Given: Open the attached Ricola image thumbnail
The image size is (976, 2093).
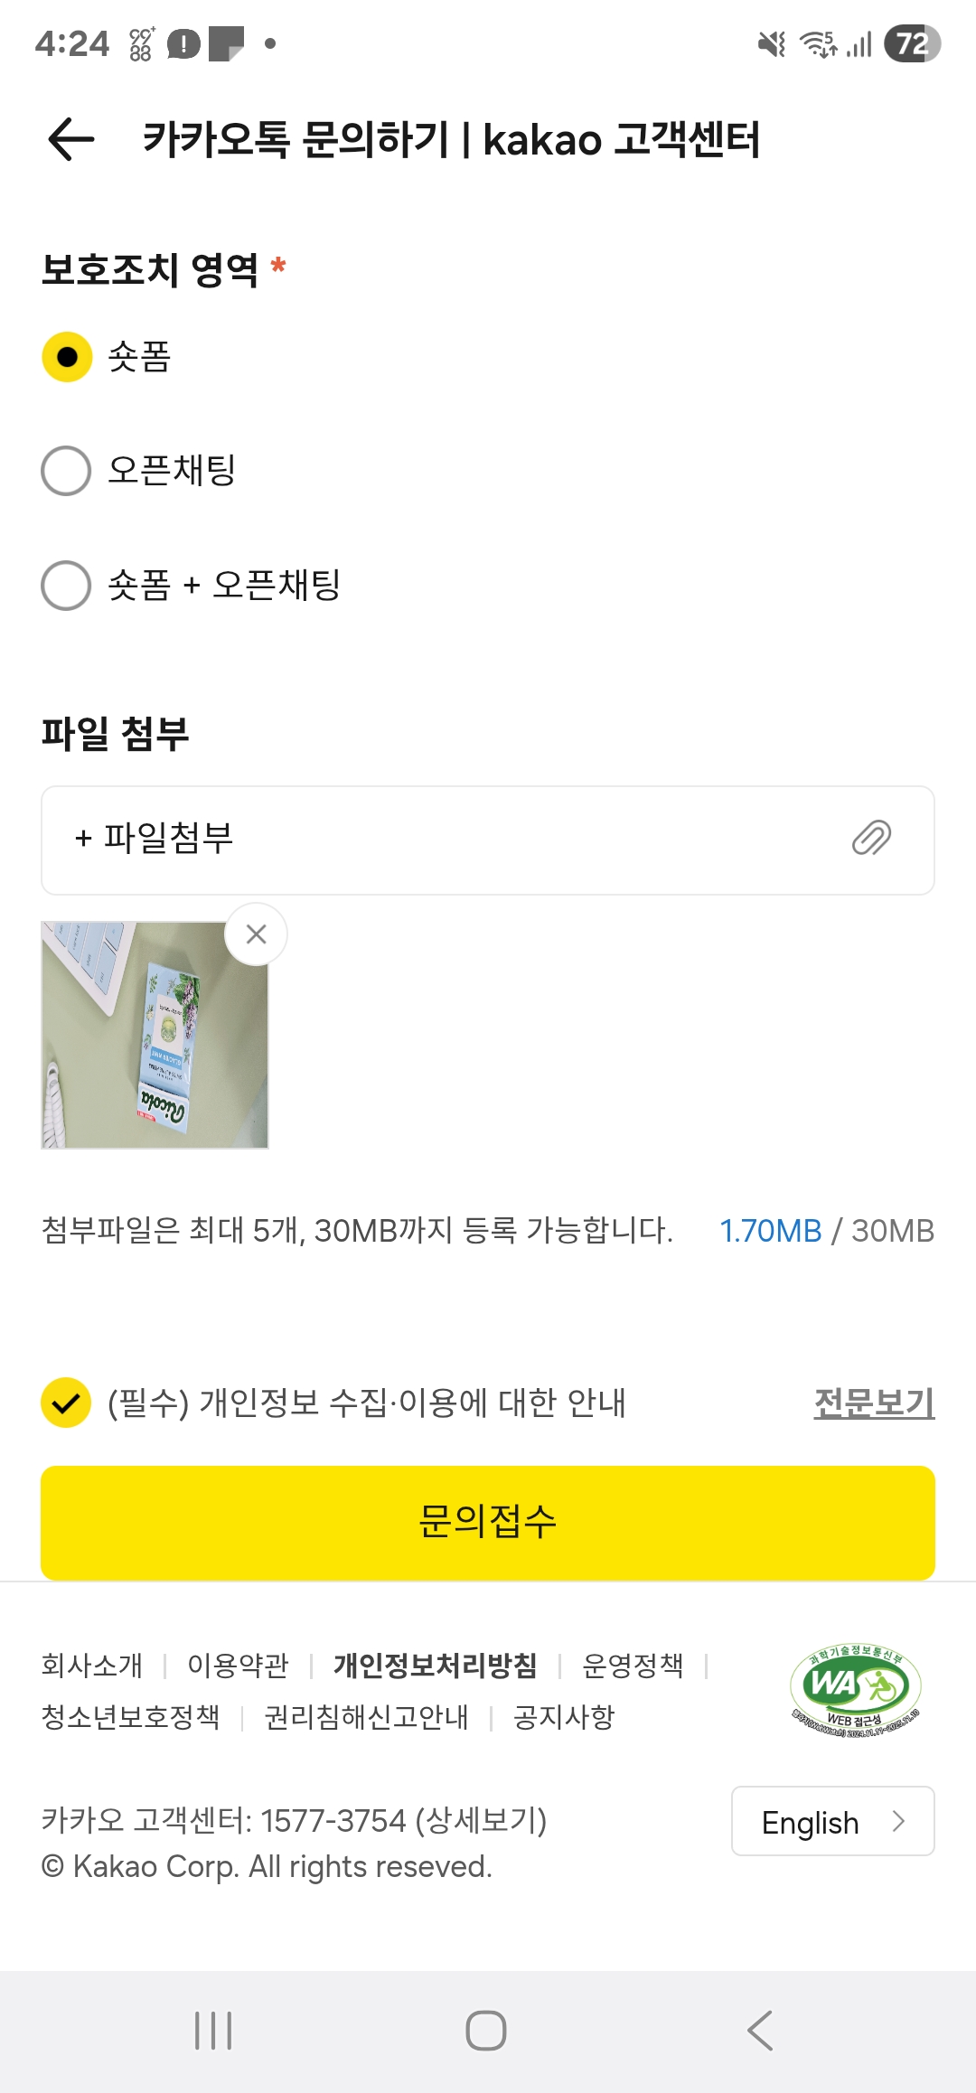Looking at the screenshot, I should pos(154,1035).
